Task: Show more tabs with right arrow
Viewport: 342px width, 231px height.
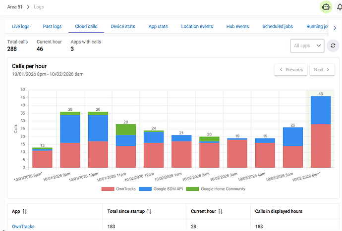Action: (335, 28)
